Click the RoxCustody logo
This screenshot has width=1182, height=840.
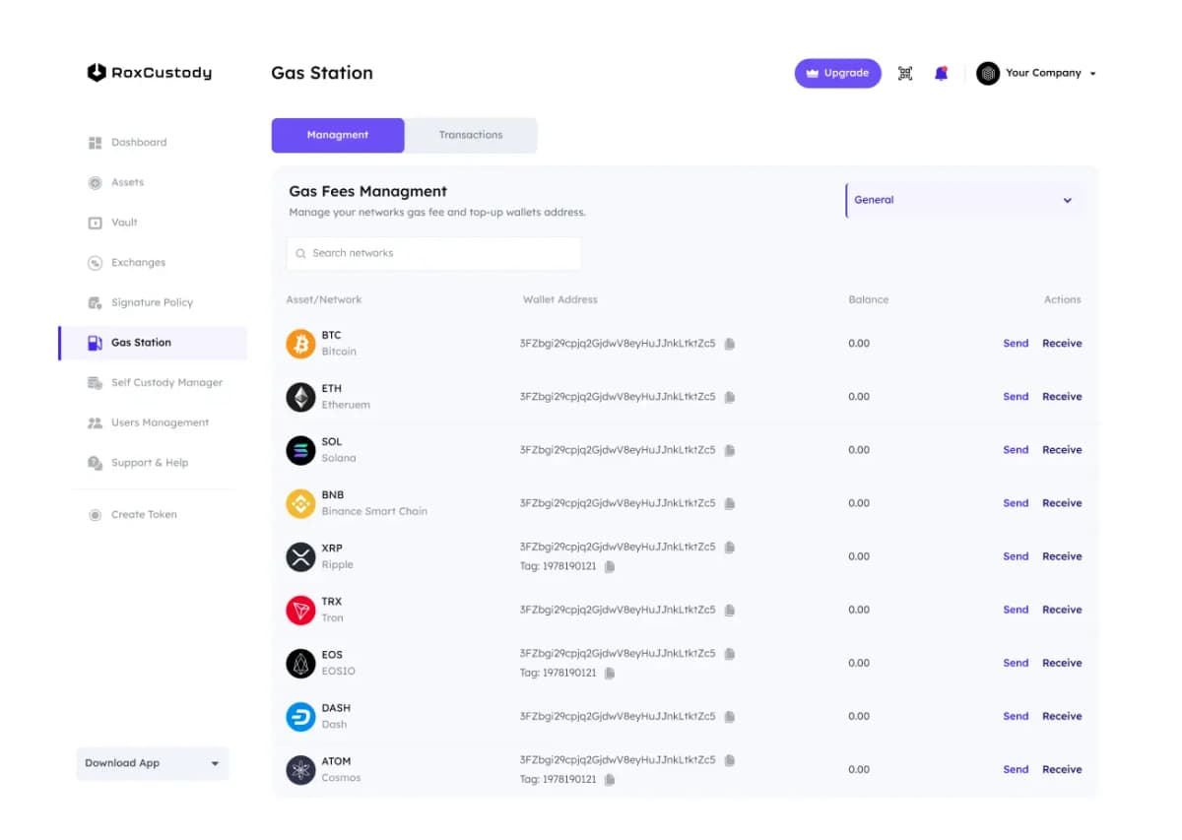(x=150, y=73)
